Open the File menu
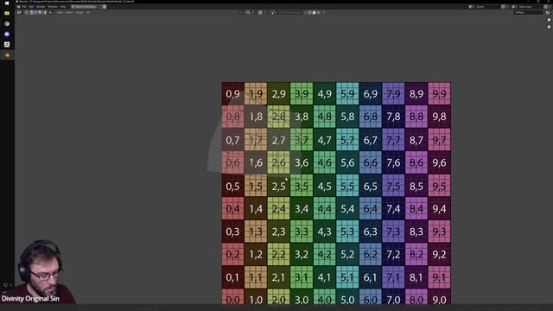 click(x=24, y=7)
